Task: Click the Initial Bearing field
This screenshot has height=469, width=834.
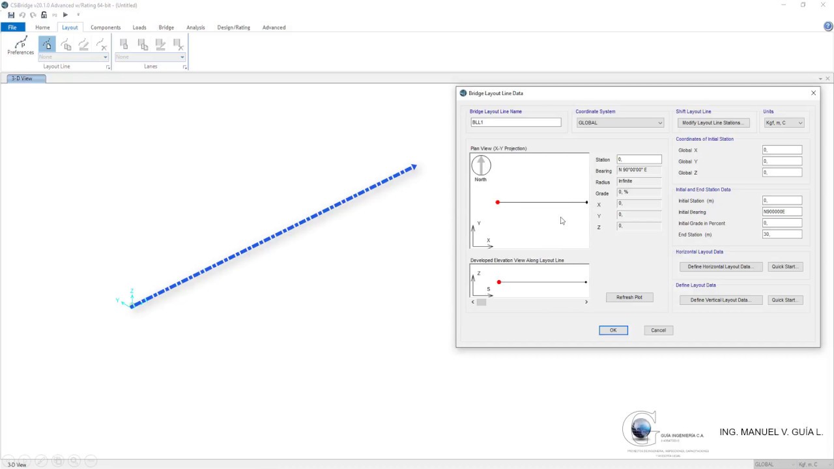Action: [x=782, y=212]
